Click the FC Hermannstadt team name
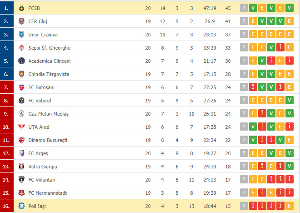300x213 pixels. [48, 193]
